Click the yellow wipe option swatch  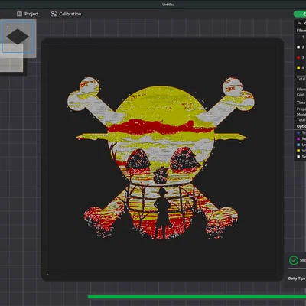298,151
